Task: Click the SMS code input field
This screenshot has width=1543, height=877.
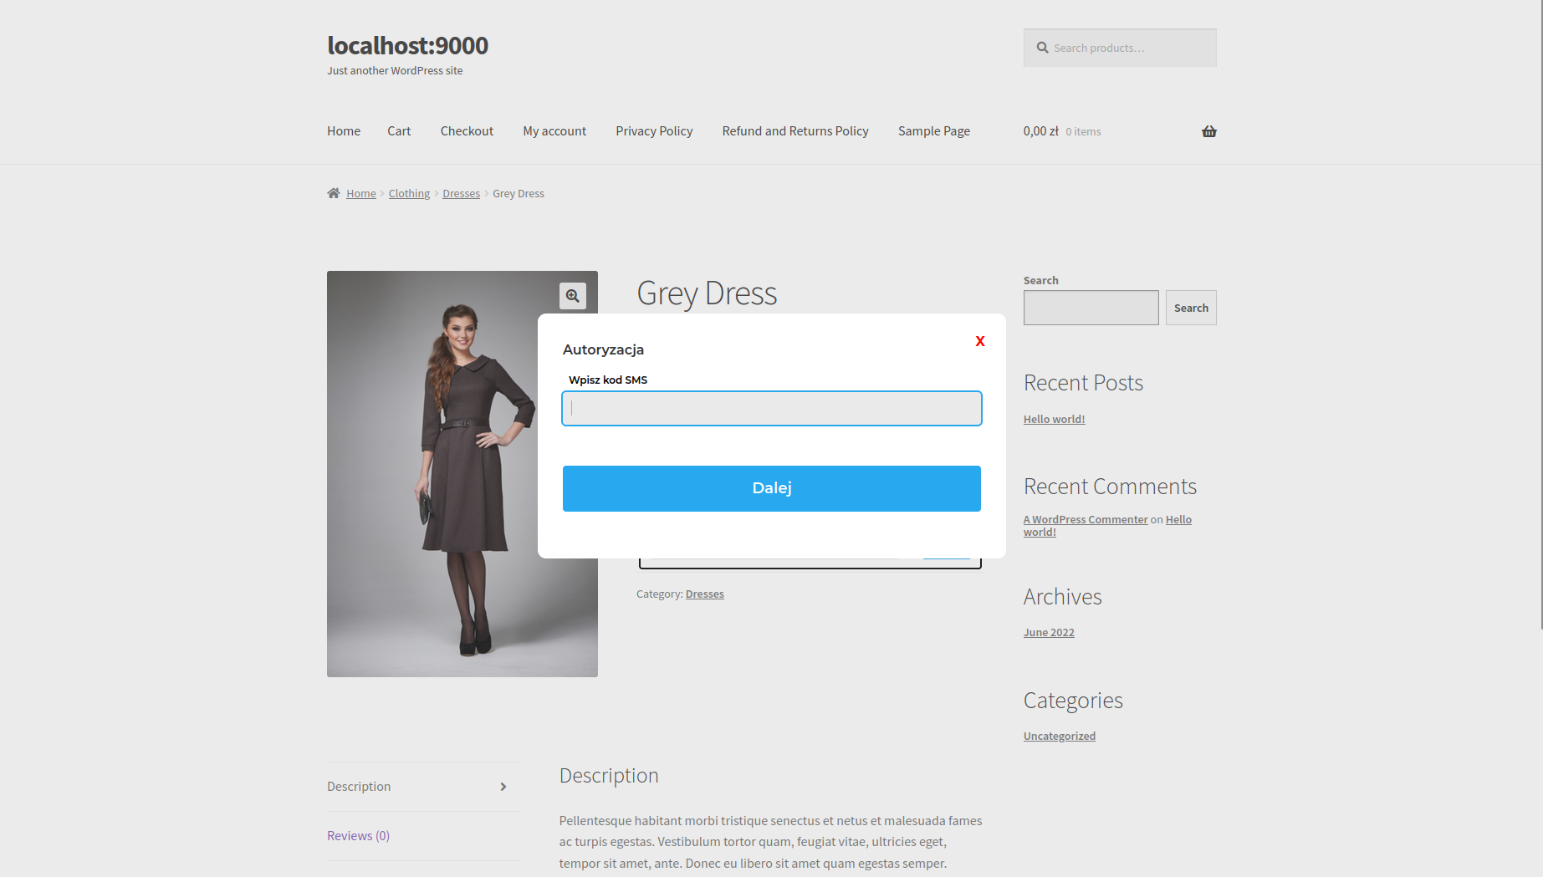Action: pyautogui.click(x=771, y=409)
